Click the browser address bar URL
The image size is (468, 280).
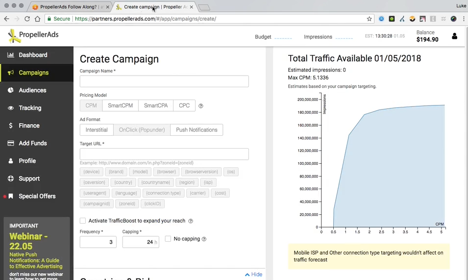(146, 19)
